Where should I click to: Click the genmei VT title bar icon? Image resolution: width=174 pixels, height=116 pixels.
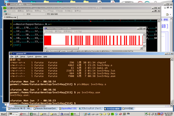11,53
